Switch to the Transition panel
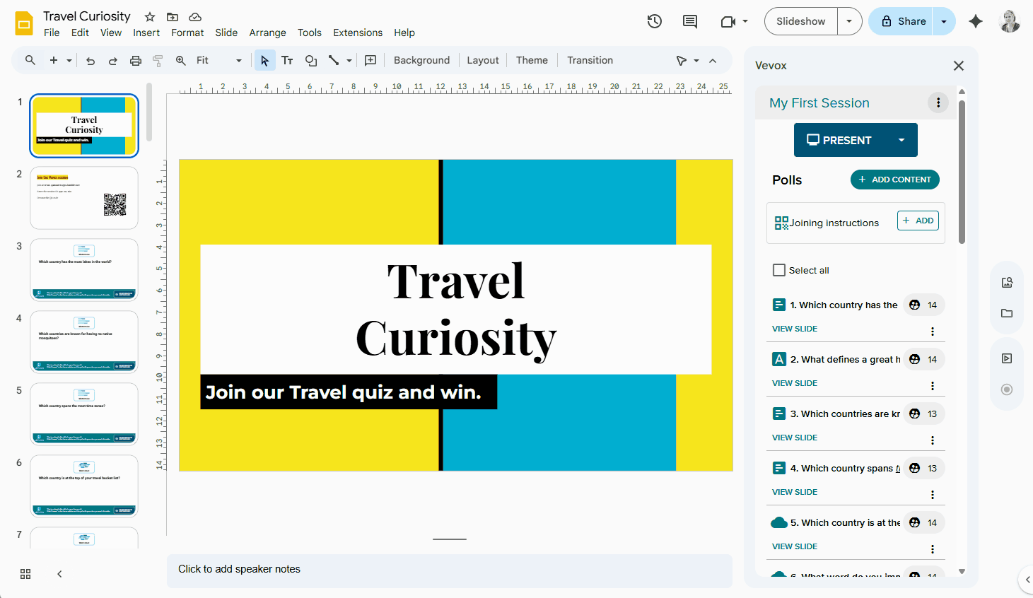 590,60
